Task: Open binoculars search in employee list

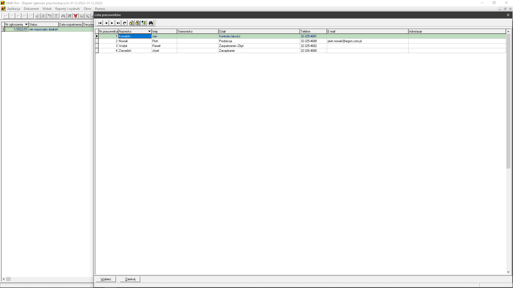Action: pos(151,23)
